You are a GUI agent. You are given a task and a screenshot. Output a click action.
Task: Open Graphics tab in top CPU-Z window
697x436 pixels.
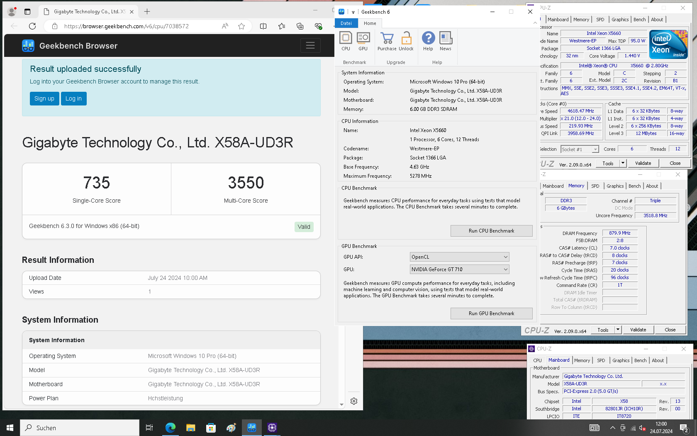(620, 20)
